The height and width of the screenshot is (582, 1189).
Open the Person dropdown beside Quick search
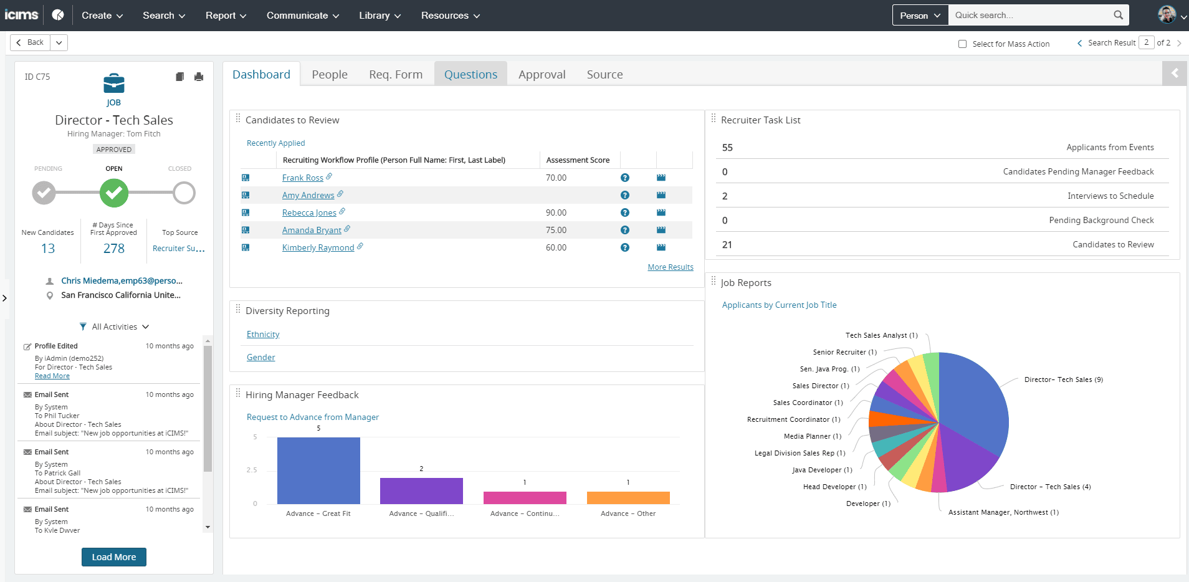coord(920,15)
